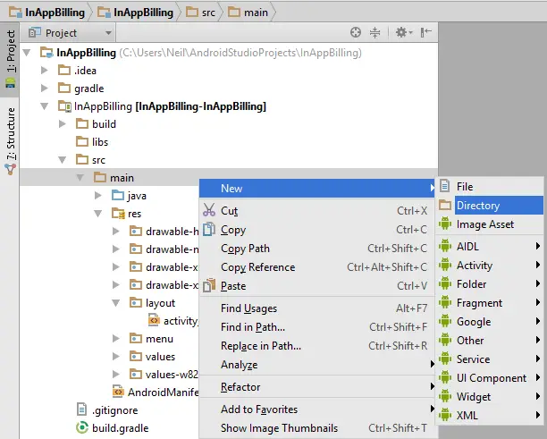Click the Android icon beside AIDL
The width and height of the screenshot is (547, 439).
(445, 246)
